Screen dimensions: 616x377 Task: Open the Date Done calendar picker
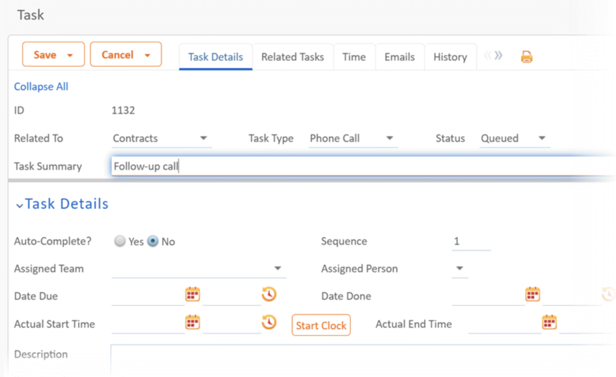click(532, 294)
